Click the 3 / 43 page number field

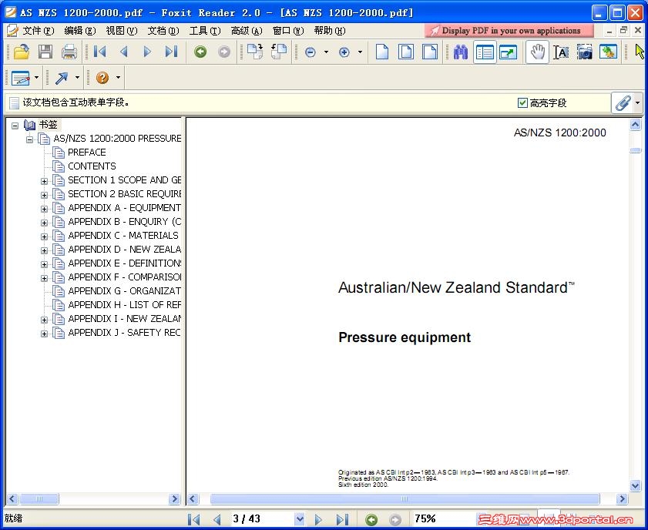[x=262, y=519]
